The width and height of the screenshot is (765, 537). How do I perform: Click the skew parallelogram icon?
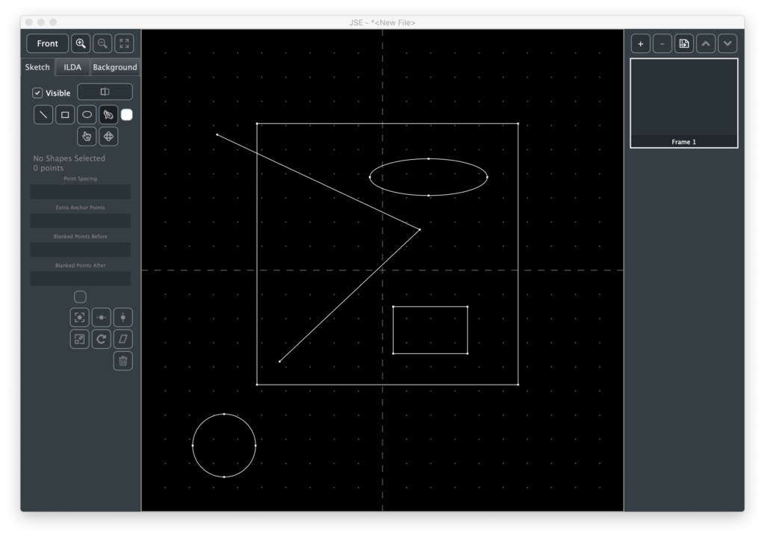click(x=123, y=340)
